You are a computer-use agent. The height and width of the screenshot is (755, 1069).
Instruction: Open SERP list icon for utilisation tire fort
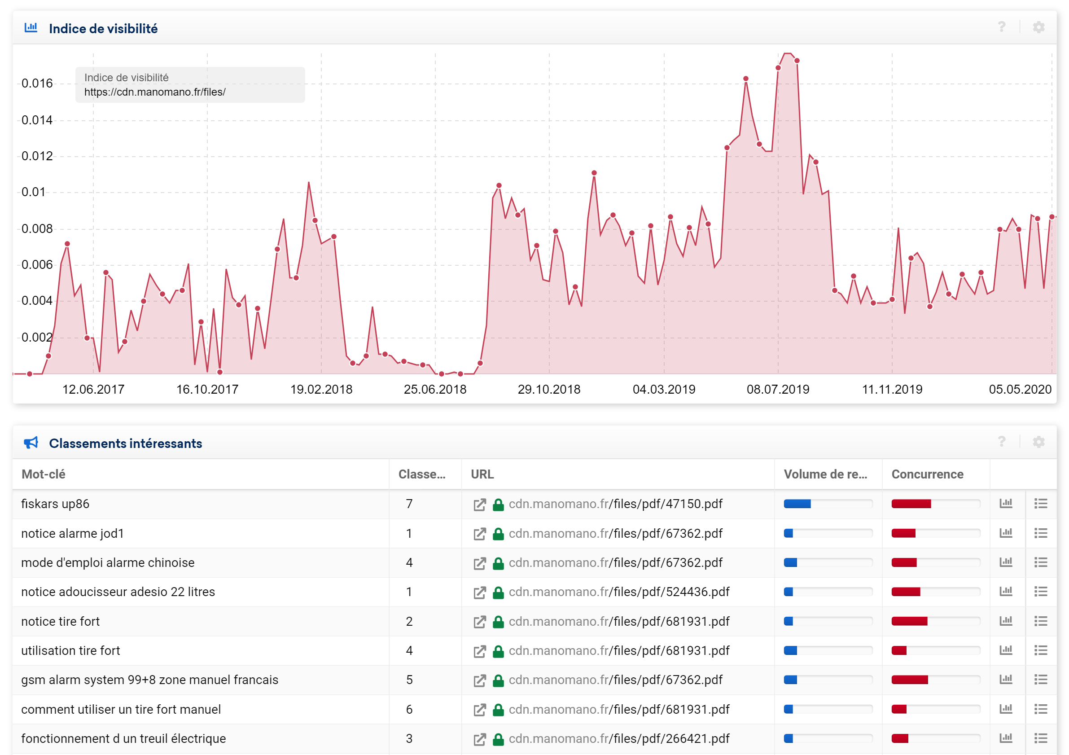click(1041, 650)
